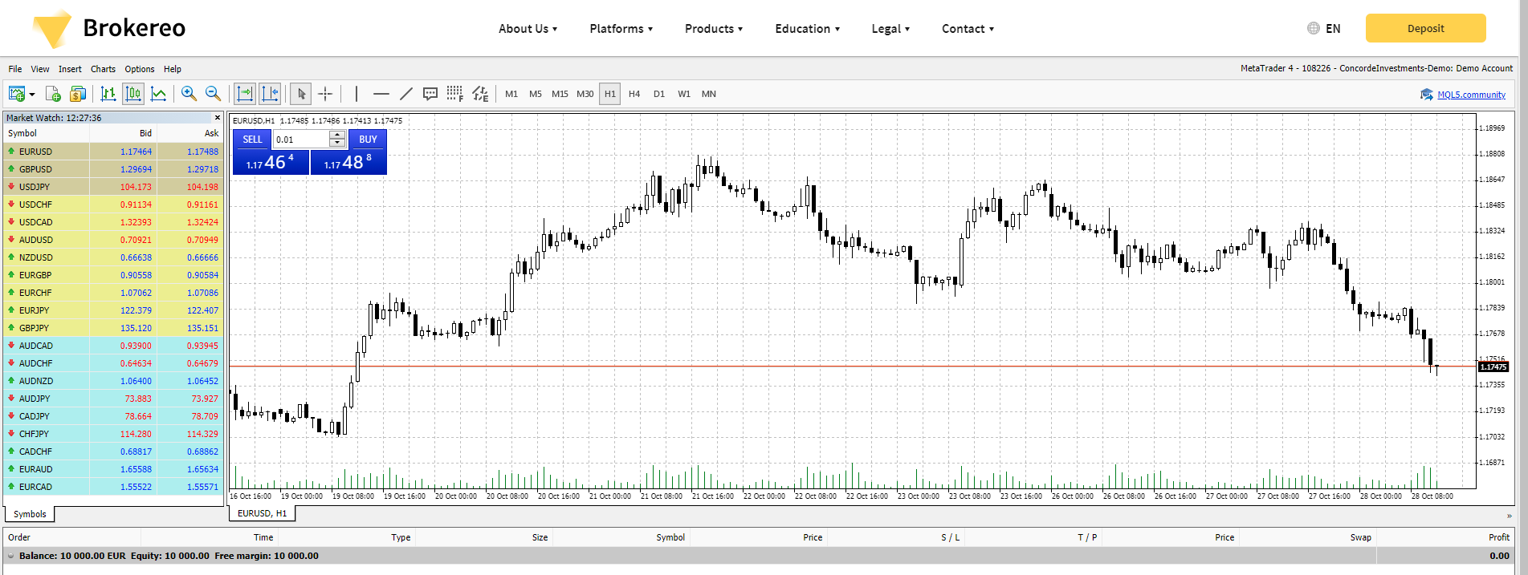Click the Profiles icon with the plus sheet

[53, 94]
